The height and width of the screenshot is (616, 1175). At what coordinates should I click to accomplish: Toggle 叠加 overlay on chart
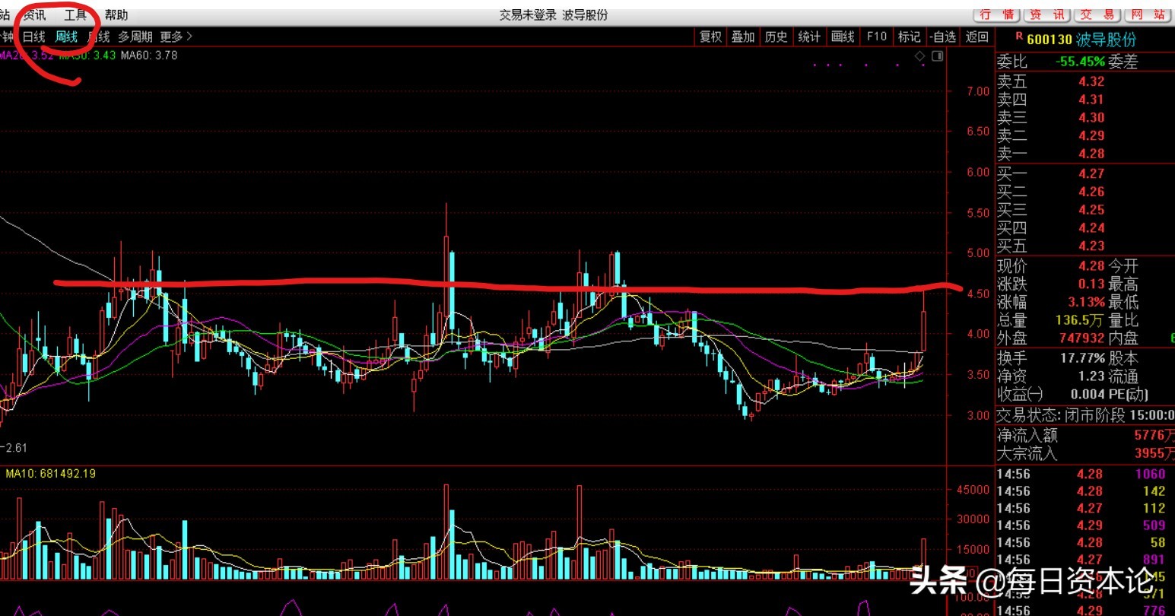pyautogui.click(x=743, y=37)
